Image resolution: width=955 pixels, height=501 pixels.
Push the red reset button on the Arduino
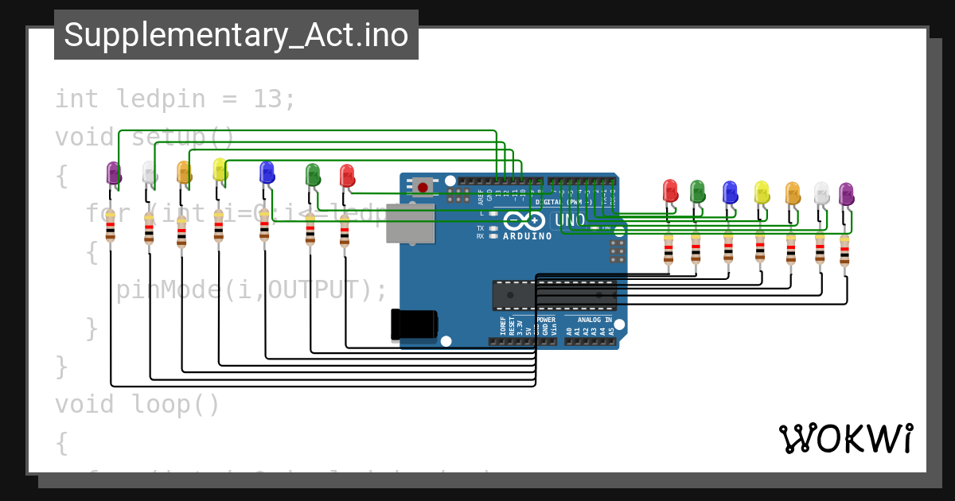423,188
